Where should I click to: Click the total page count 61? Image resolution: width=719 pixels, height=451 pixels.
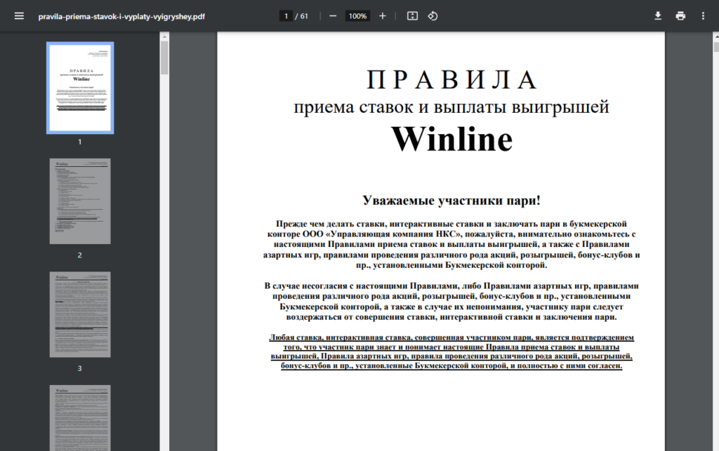305,16
